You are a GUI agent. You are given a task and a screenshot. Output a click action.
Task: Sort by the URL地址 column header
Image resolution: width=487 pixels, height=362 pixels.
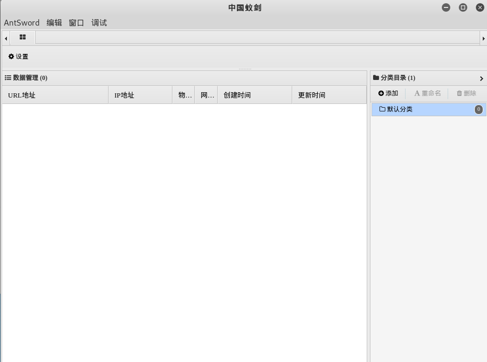point(55,95)
